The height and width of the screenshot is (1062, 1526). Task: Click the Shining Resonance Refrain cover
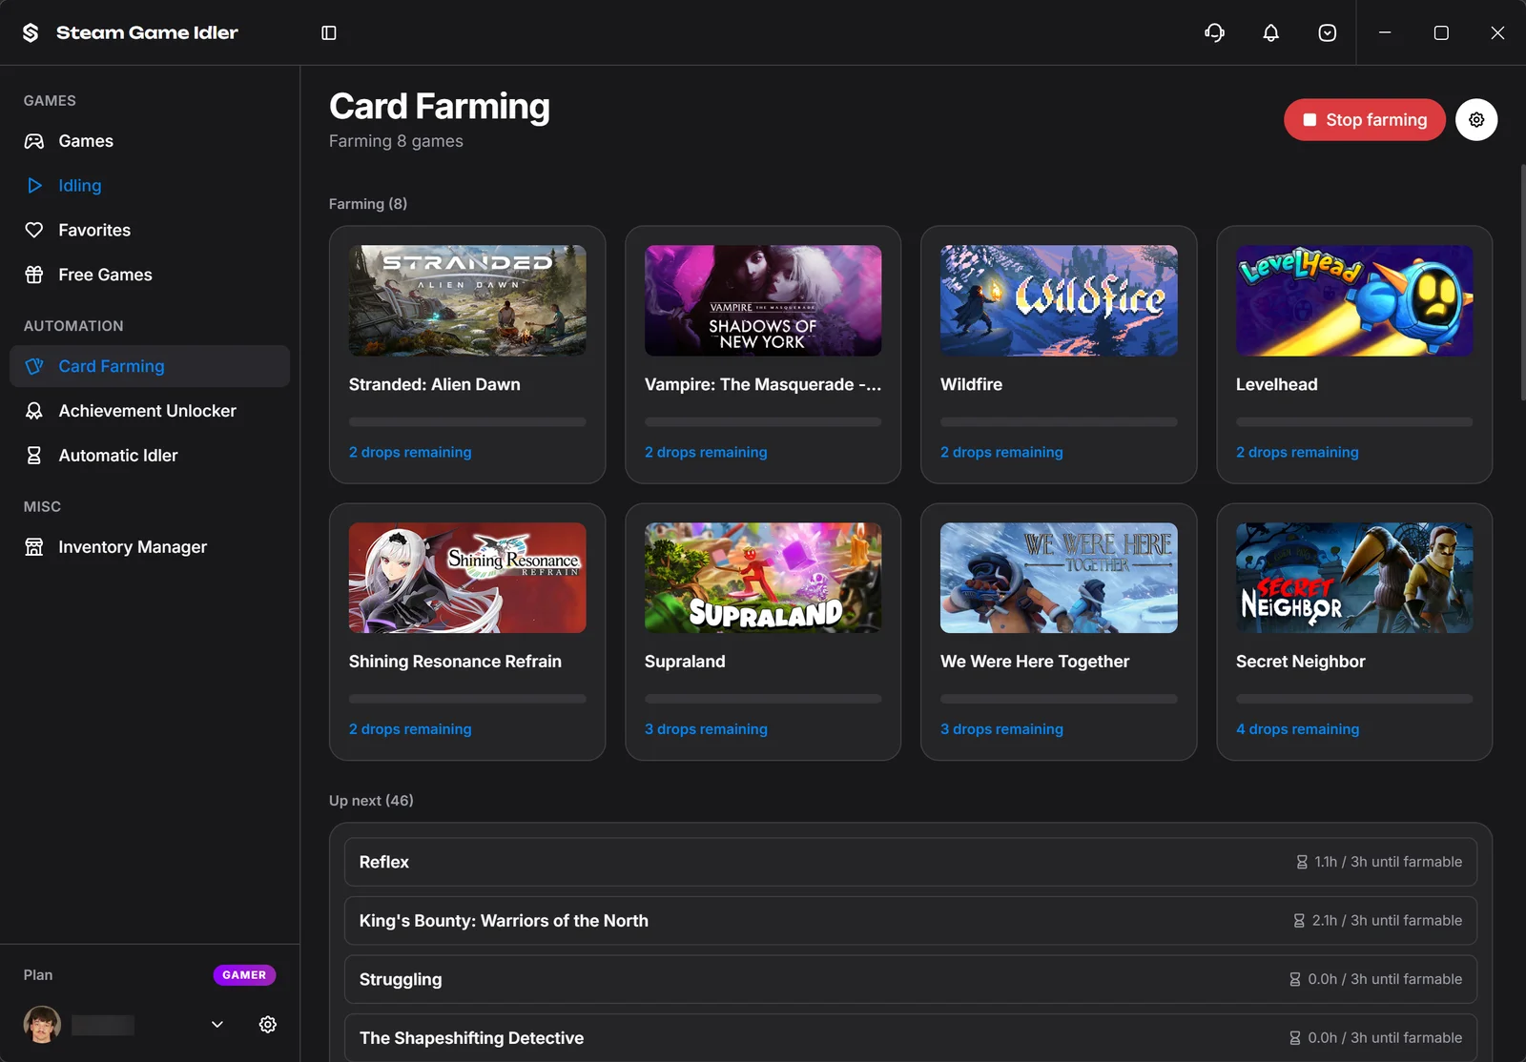point(467,578)
